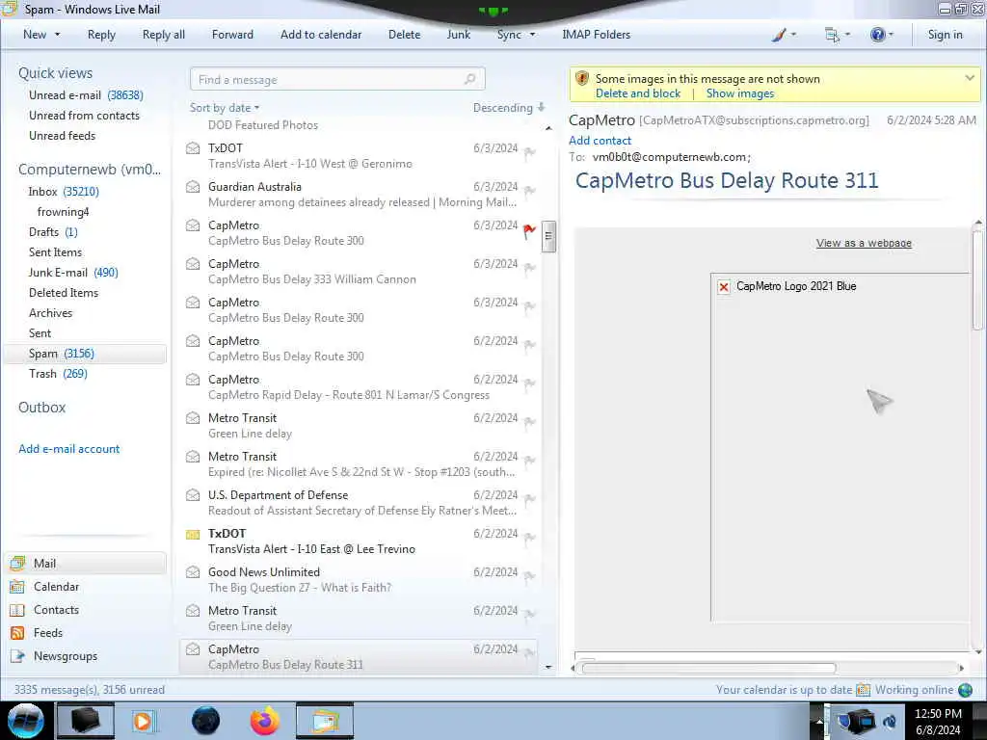The width and height of the screenshot is (987, 740).
Task: Click the Windows Live Mail taskbar icon
Action: click(325, 721)
